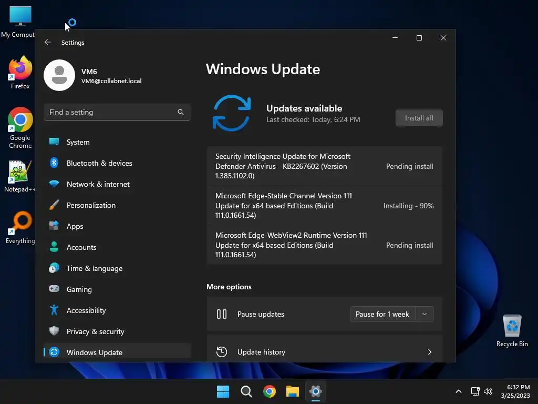Click the Time & language clock icon

coord(54,268)
